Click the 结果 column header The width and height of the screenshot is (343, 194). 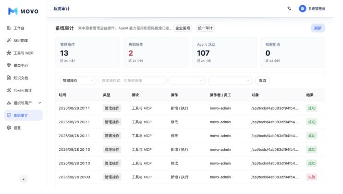[x=310, y=95]
